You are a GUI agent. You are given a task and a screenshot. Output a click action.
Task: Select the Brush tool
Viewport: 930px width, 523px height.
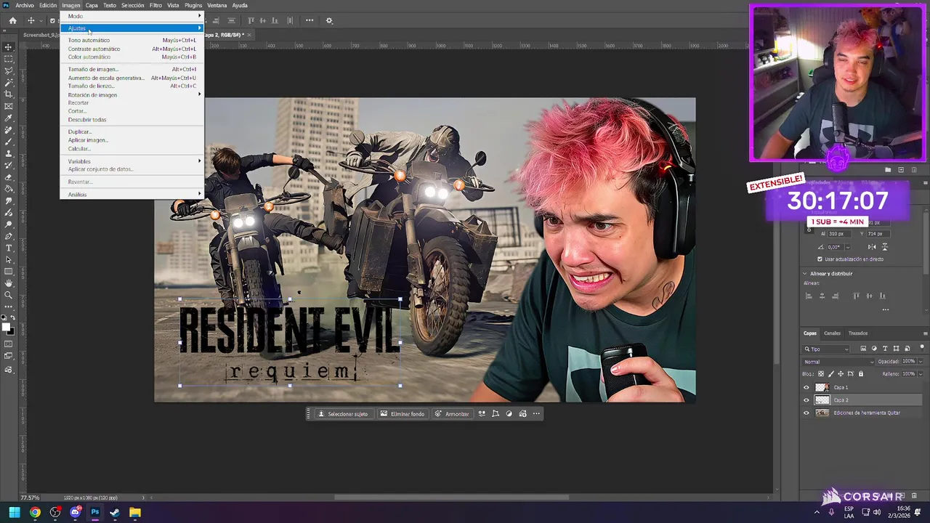pos(9,142)
